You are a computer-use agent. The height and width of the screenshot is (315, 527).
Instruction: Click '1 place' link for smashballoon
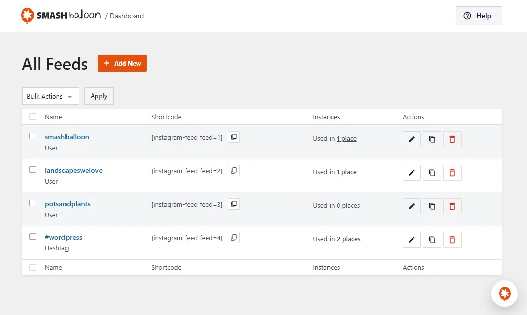(347, 139)
